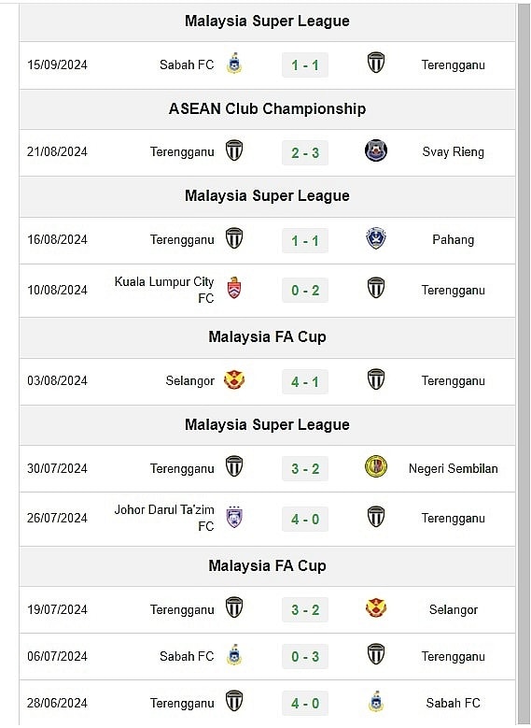The height and width of the screenshot is (728, 531).
Task: Click Terengganu crest in 21/08/2024 match
Action: (234, 150)
